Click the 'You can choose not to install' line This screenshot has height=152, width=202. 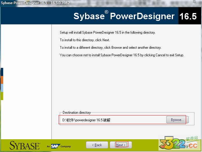tap(122, 55)
